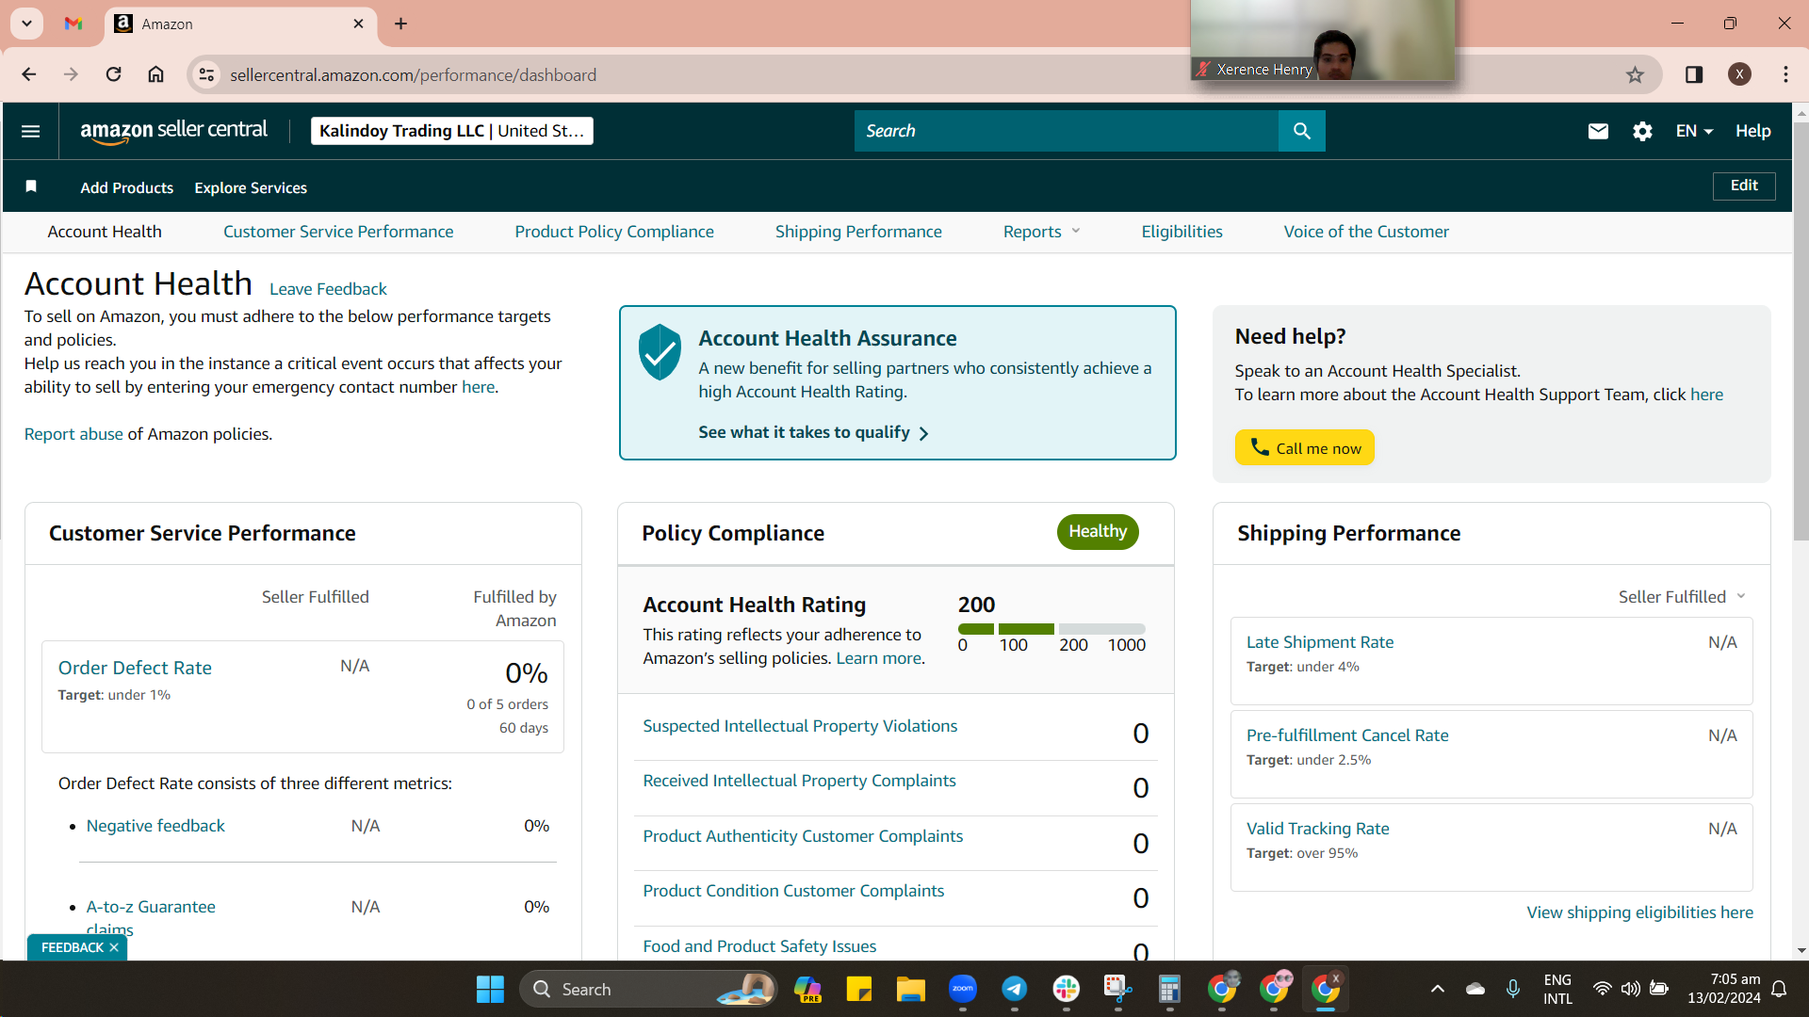Open the tab search dropdown arrow
The height and width of the screenshot is (1017, 1809).
pos(27,24)
